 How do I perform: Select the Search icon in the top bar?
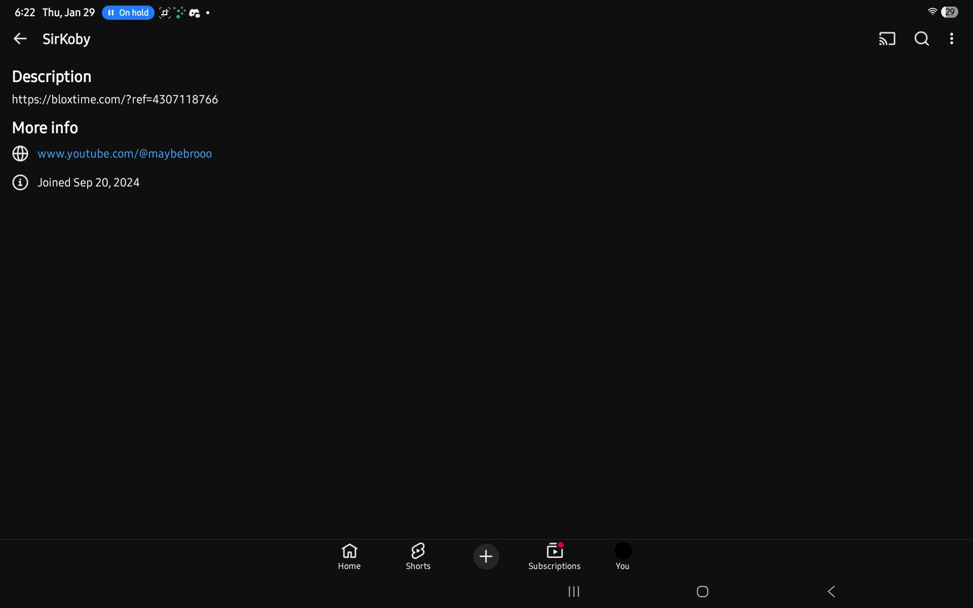pyautogui.click(x=922, y=39)
